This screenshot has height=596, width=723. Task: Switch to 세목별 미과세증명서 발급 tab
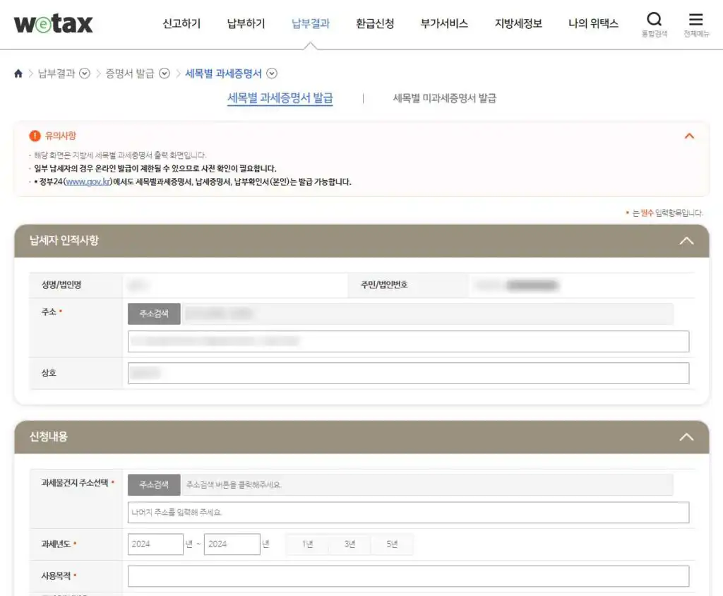pos(445,98)
